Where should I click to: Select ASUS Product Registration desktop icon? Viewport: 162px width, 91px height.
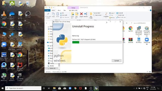(4, 56)
